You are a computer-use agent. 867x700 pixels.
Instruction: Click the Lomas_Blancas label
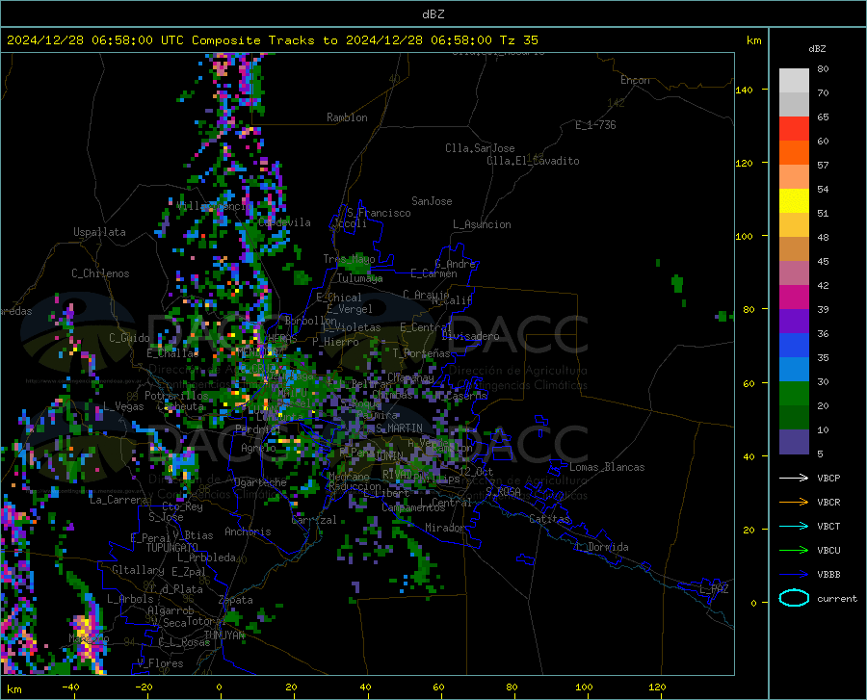click(607, 467)
